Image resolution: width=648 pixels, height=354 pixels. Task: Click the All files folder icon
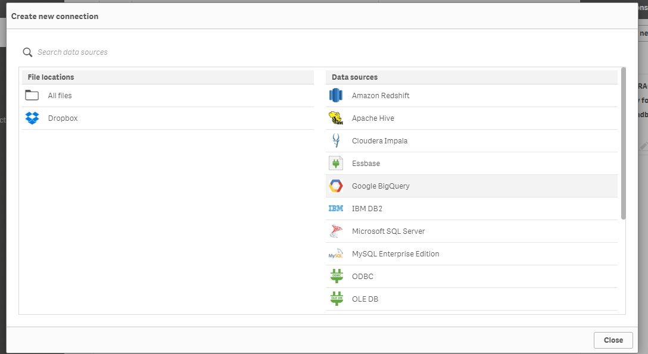click(32, 95)
